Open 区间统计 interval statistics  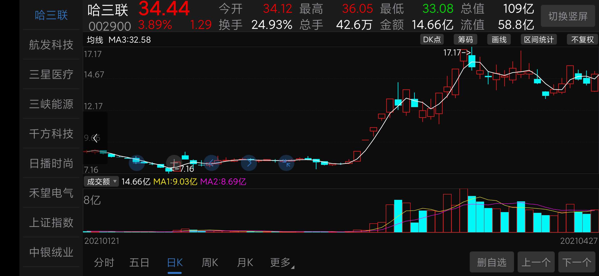click(539, 40)
